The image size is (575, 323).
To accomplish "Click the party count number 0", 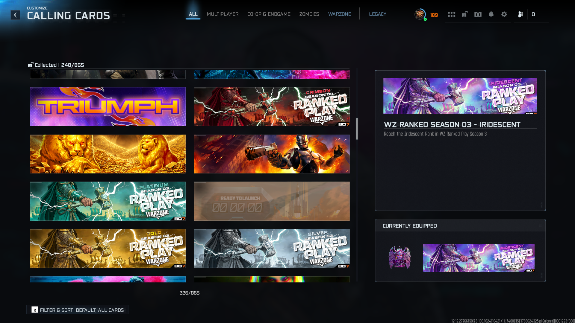I will point(533,14).
